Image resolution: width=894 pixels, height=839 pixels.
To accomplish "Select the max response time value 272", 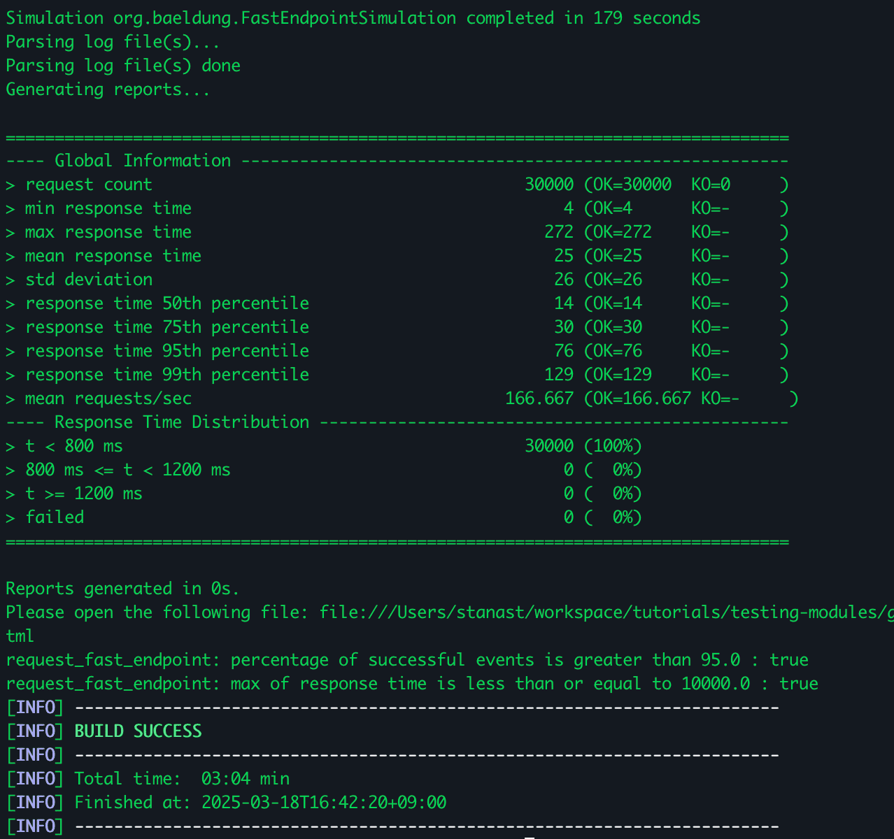I will (558, 232).
